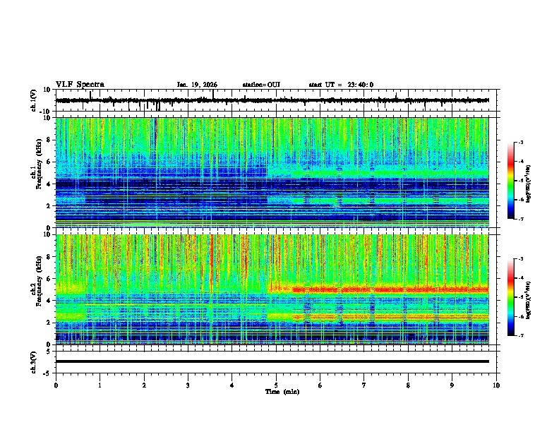Viewport: 559px width, 432px height.
Task: Click the 'VLF Spectra' title text
Action: click(x=80, y=85)
